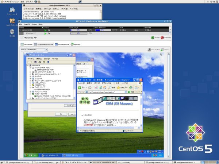Click the red Shutdown icon
This screenshot has height=164, width=219.
(162, 38)
